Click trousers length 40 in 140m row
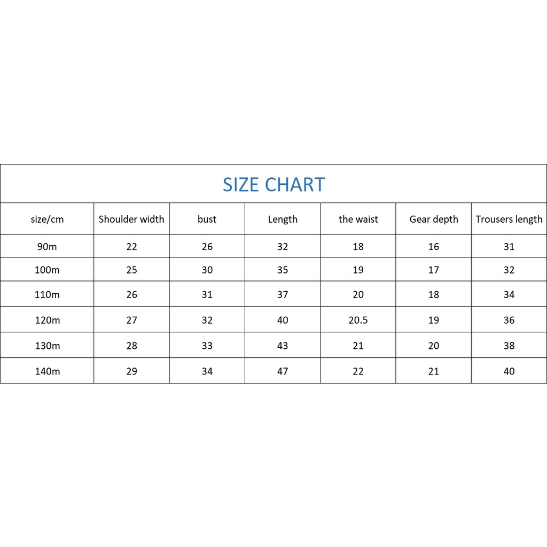Screen dimensions: 547x547 (x=509, y=371)
